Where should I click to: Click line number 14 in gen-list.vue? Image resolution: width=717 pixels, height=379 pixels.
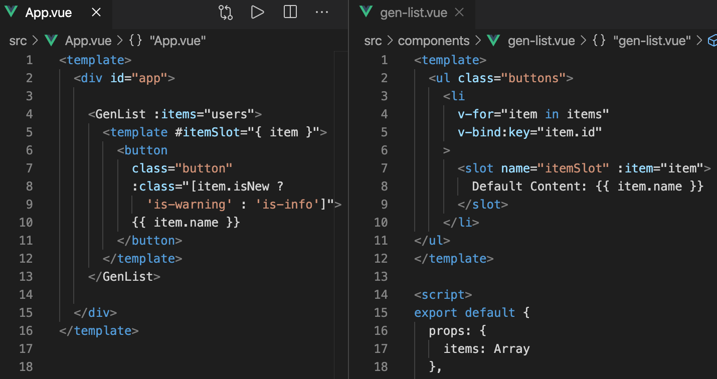tap(381, 294)
